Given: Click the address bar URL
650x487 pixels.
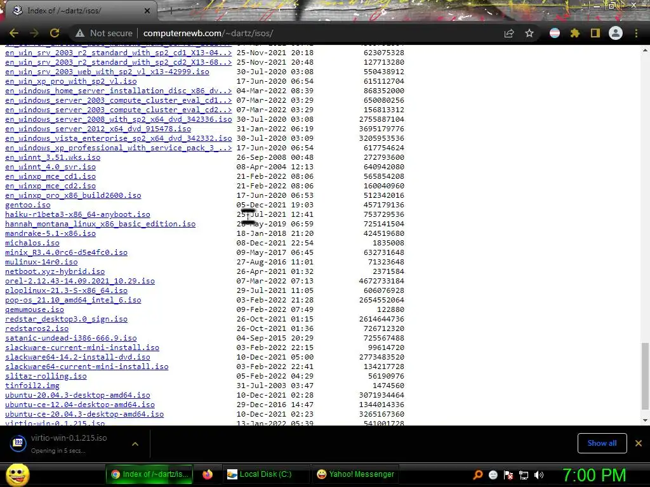Looking at the screenshot, I should (x=208, y=33).
